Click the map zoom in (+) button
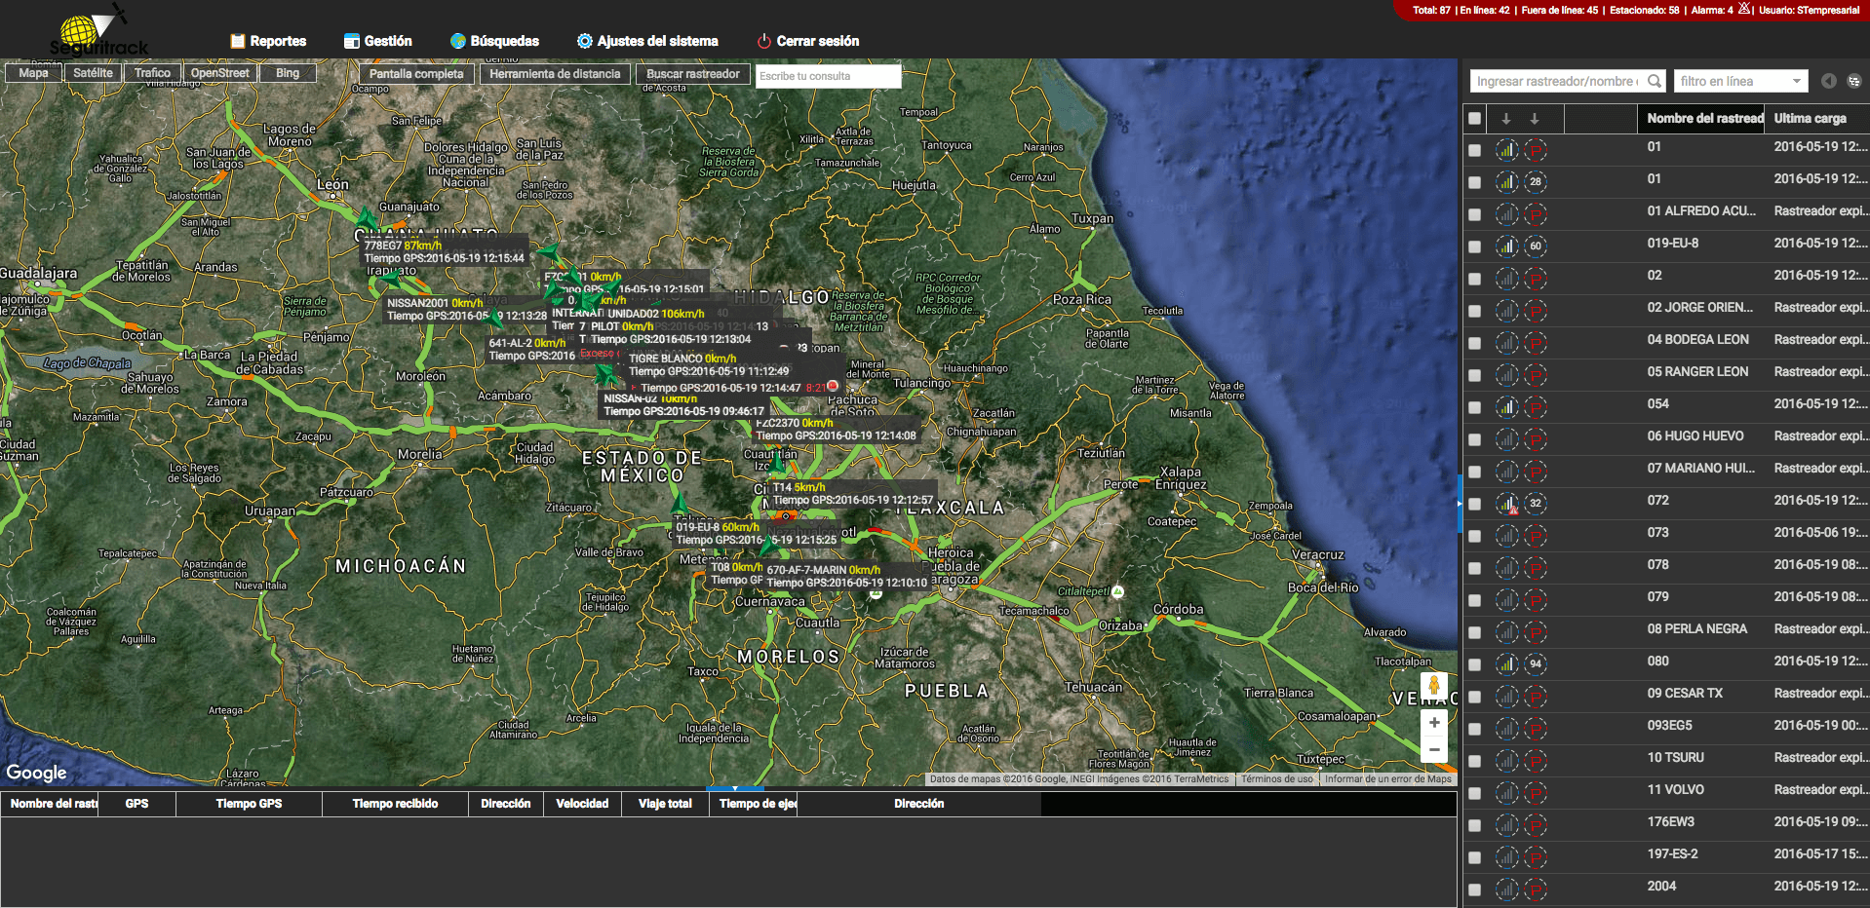 pos(1434,723)
